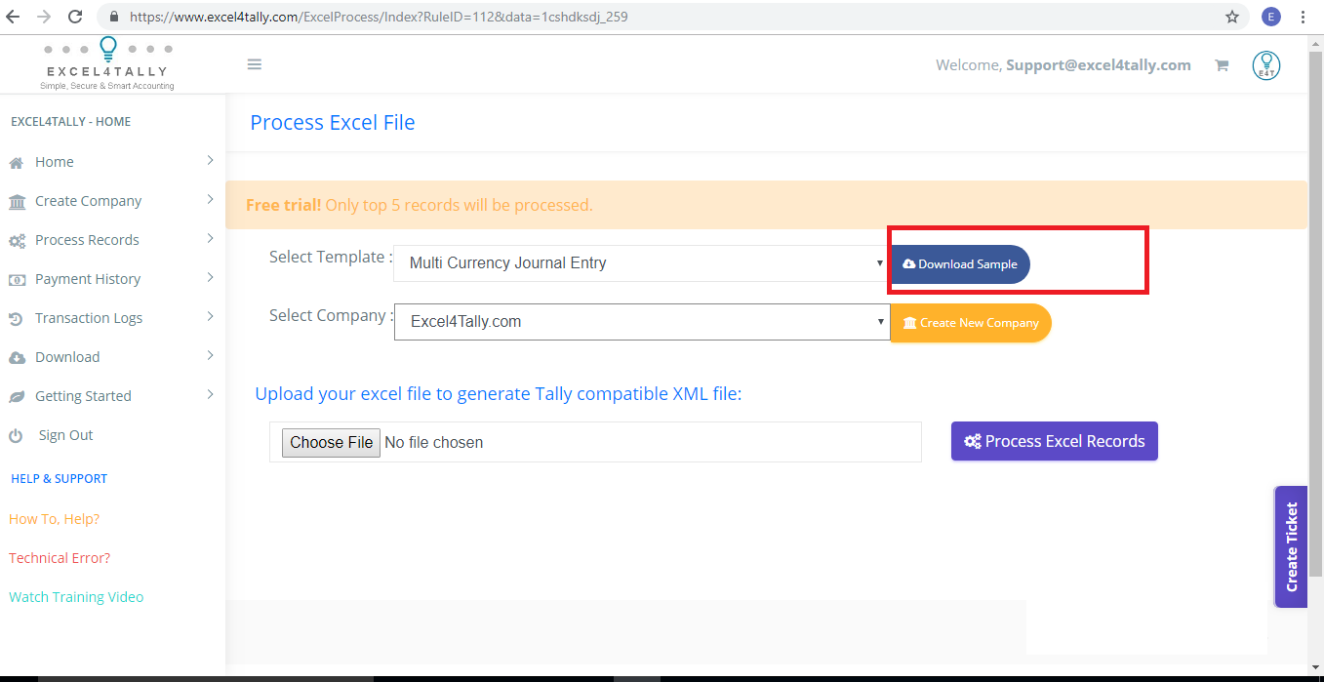Click the Excel4Tally logo

coord(107,64)
